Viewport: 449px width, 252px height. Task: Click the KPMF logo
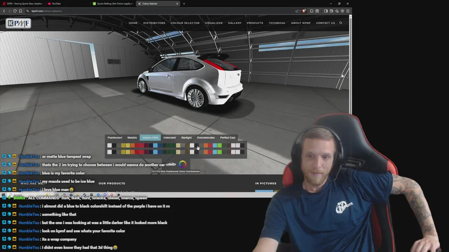18,23
